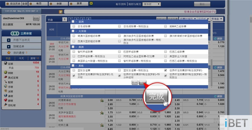252x130 pixels.
Task: Click the league dialog scrollbar thumb
Action: 211,73
